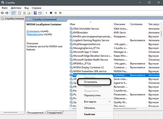Select NVIDIA Display Container LS name

pos(88,68)
